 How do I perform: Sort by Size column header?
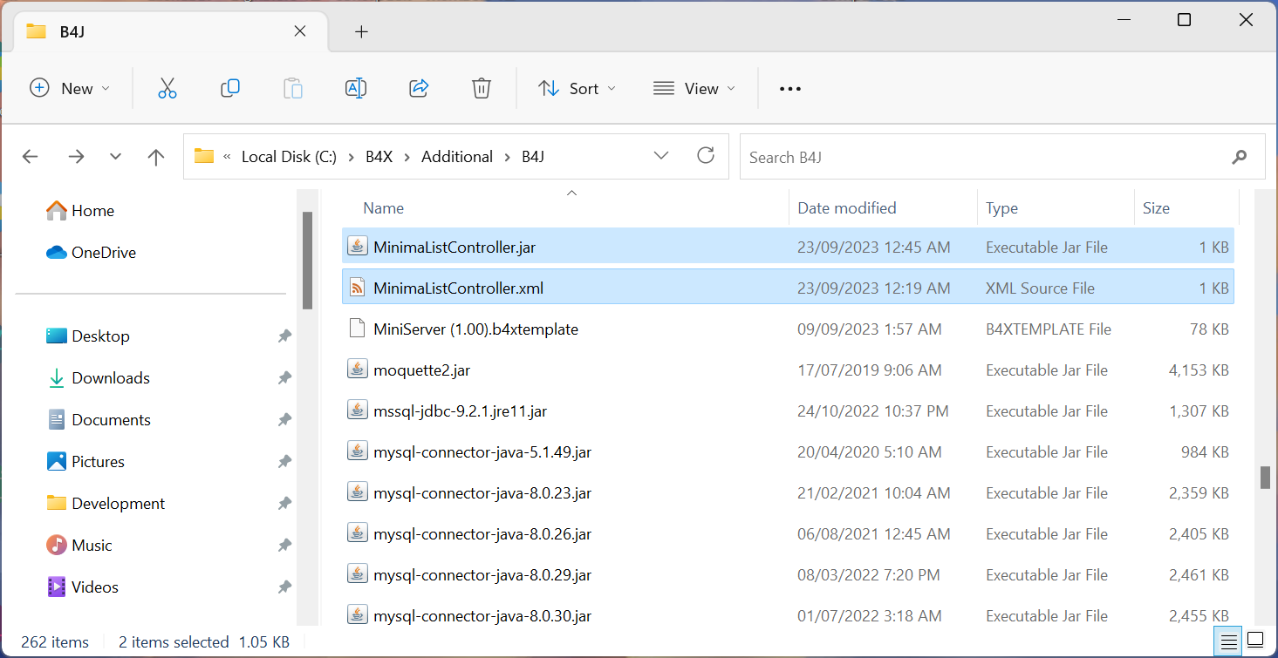coord(1157,208)
